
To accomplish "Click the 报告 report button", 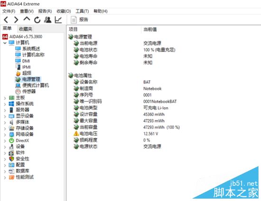I will coord(79,19).
